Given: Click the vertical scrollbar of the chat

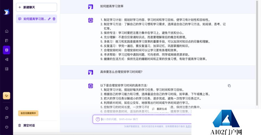Looking at the screenshot, I should pyautogui.click(x=257, y=53).
